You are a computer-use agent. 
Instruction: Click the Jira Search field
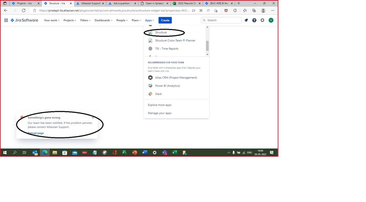(x=221, y=20)
